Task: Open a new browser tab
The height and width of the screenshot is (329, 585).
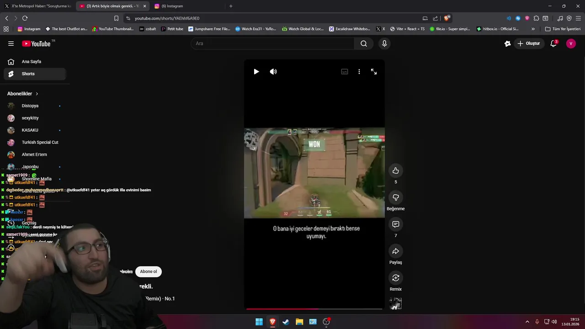Action: click(x=231, y=6)
